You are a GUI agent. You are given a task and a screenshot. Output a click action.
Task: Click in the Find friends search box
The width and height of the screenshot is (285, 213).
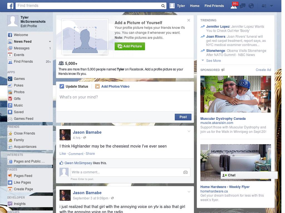click(x=89, y=6)
